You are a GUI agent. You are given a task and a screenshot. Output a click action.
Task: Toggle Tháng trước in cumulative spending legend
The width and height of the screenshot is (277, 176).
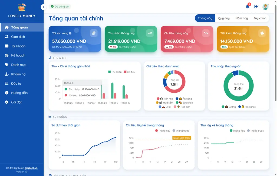click(x=181, y=131)
